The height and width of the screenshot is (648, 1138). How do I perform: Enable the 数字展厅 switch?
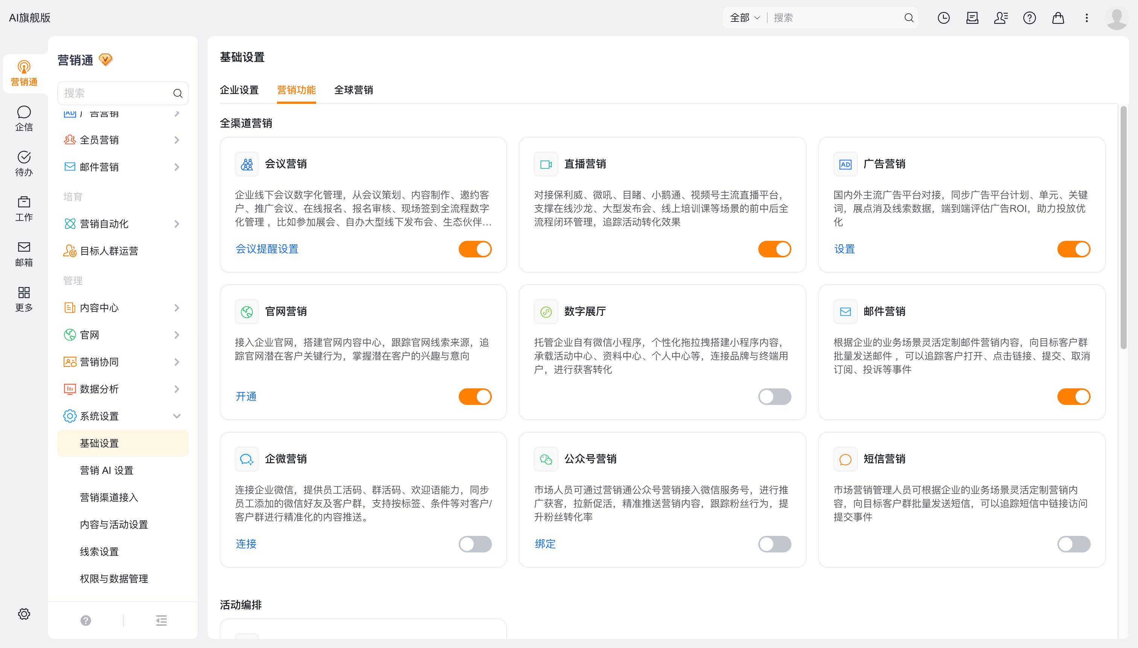pos(774,397)
